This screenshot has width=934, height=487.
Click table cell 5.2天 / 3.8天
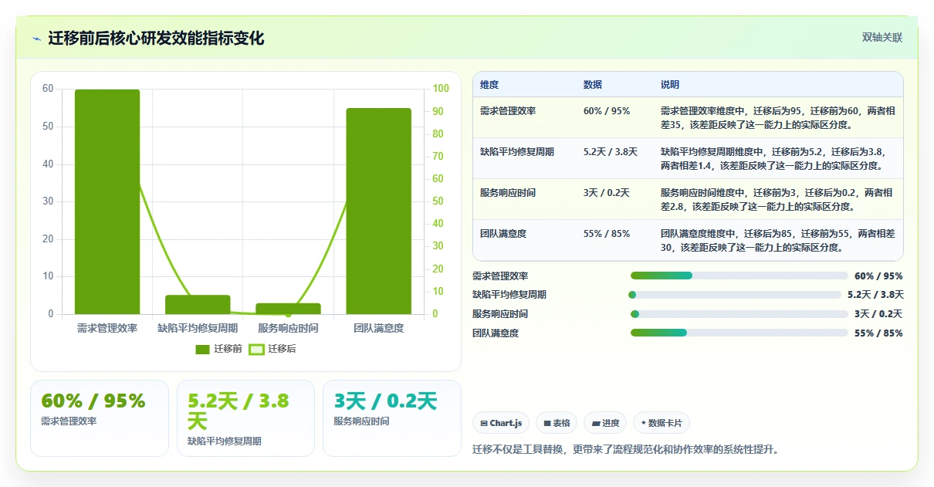click(611, 152)
